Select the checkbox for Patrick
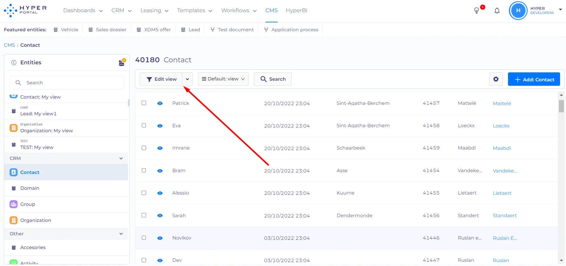The height and width of the screenshot is (266, 566). click(144, 103)
